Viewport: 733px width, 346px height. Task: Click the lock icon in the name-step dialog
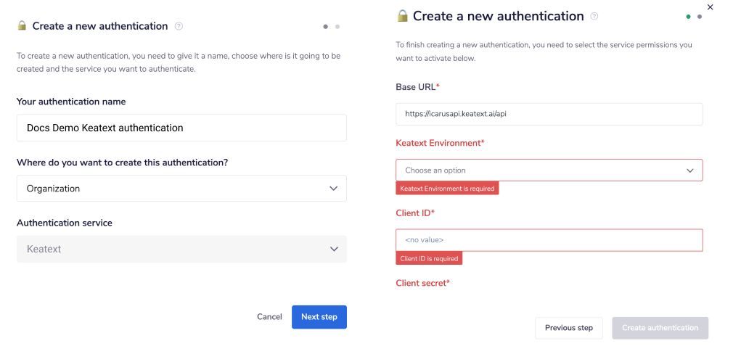click(22, 26)
